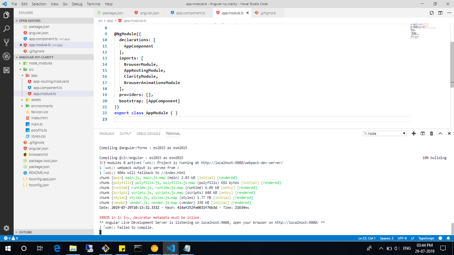The height and width of the screenshot is (255, 454).
Task: Click the terminal scrollbar thumb
Action: [x=452, y=228]
